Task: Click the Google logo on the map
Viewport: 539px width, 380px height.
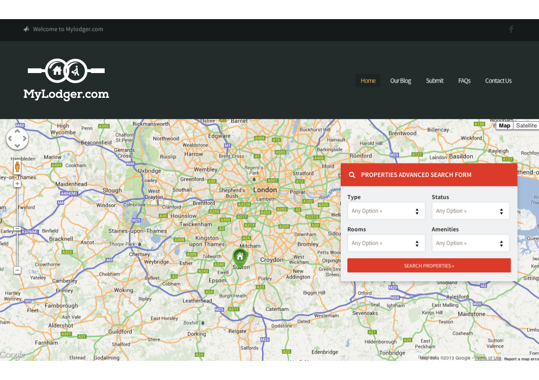Action: click(12, 355)
